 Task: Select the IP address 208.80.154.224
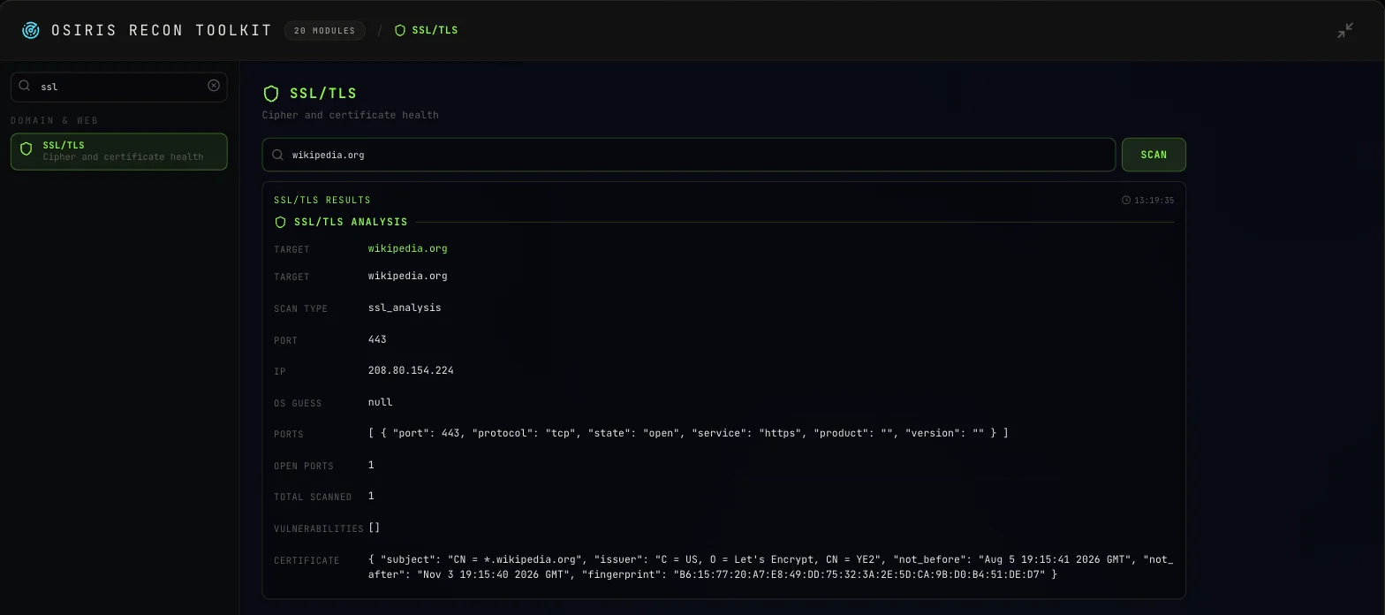(x=411, y=370)
